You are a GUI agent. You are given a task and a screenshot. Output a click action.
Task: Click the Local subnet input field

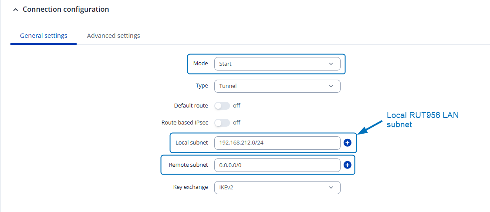point(277,143)
